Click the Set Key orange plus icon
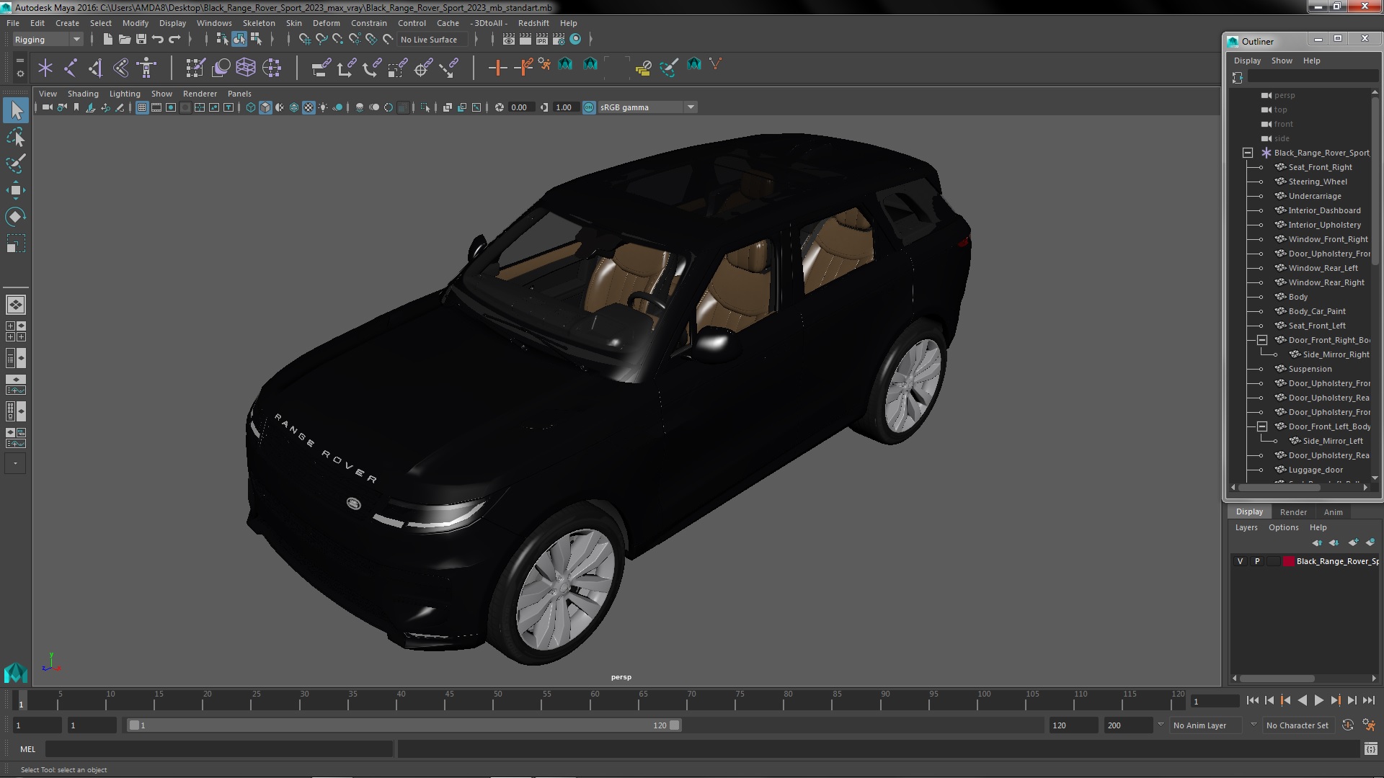Viewport: 1384px width, 778px height. [497, 68]
